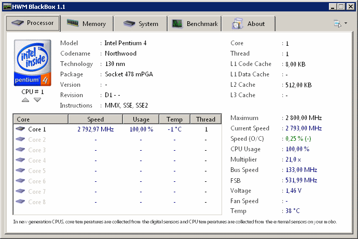Image resolution: width=358 pixels, height=239 pixels.
Task: Click L1 Code Cache value 8,00 KB
Action: (295, 64)
